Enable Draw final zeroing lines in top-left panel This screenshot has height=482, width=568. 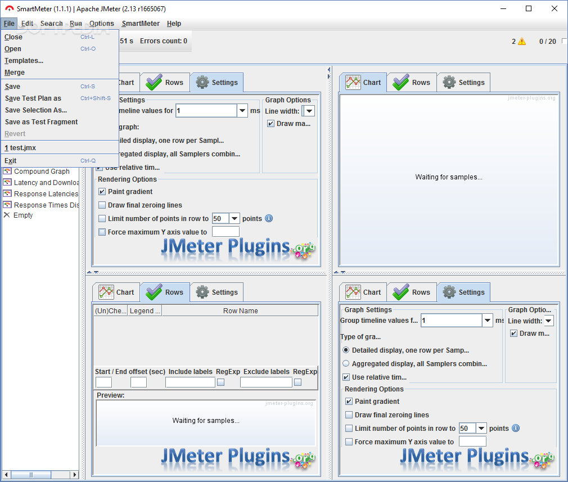(102, 205)
